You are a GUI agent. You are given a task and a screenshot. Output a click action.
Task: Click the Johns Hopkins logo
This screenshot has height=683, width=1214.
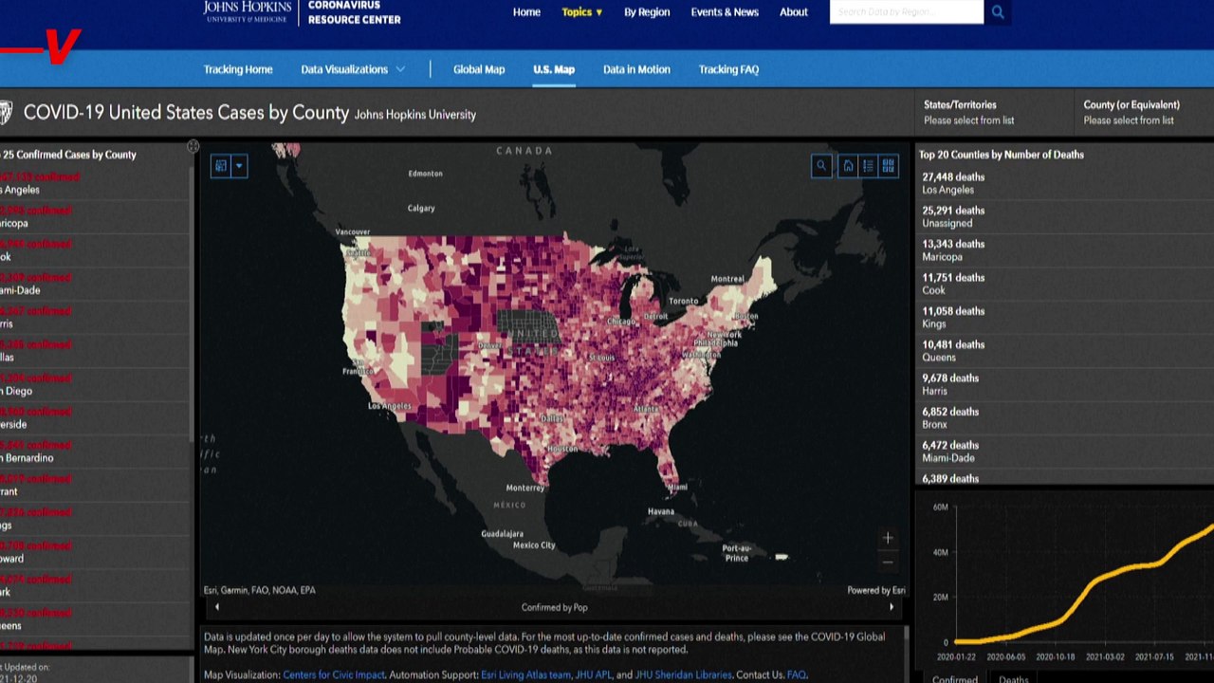pyautogui.click(x=247, y=11)
